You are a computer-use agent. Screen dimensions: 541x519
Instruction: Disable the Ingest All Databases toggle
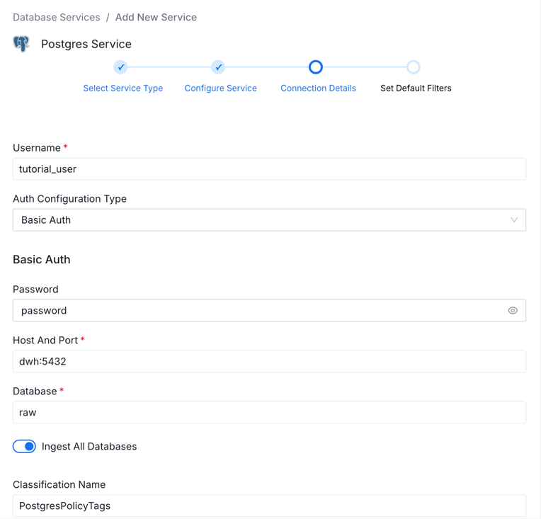tap(25, 447)
